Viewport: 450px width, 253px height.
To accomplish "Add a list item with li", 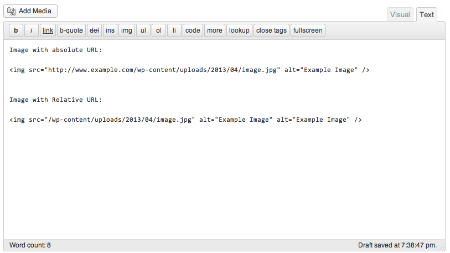I will 174,30.
